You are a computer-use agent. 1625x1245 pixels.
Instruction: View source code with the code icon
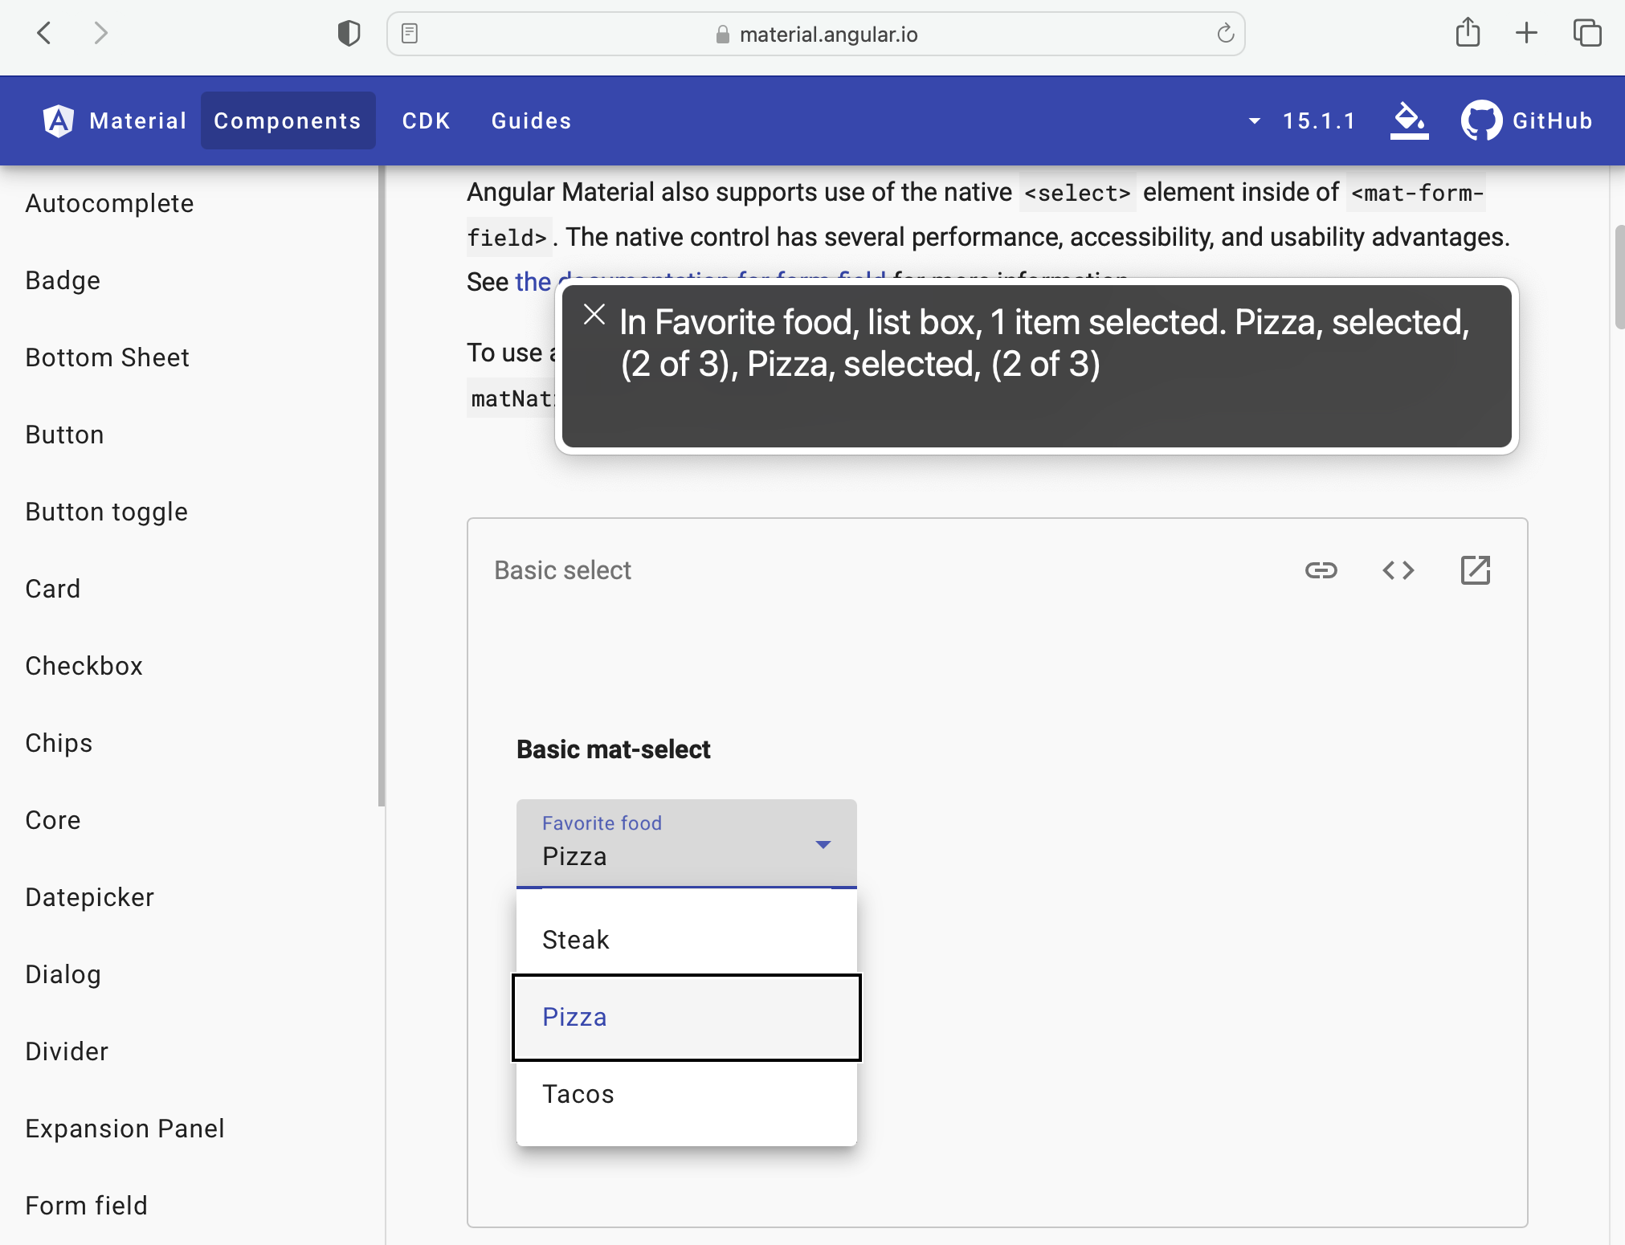click(1398, 570)
